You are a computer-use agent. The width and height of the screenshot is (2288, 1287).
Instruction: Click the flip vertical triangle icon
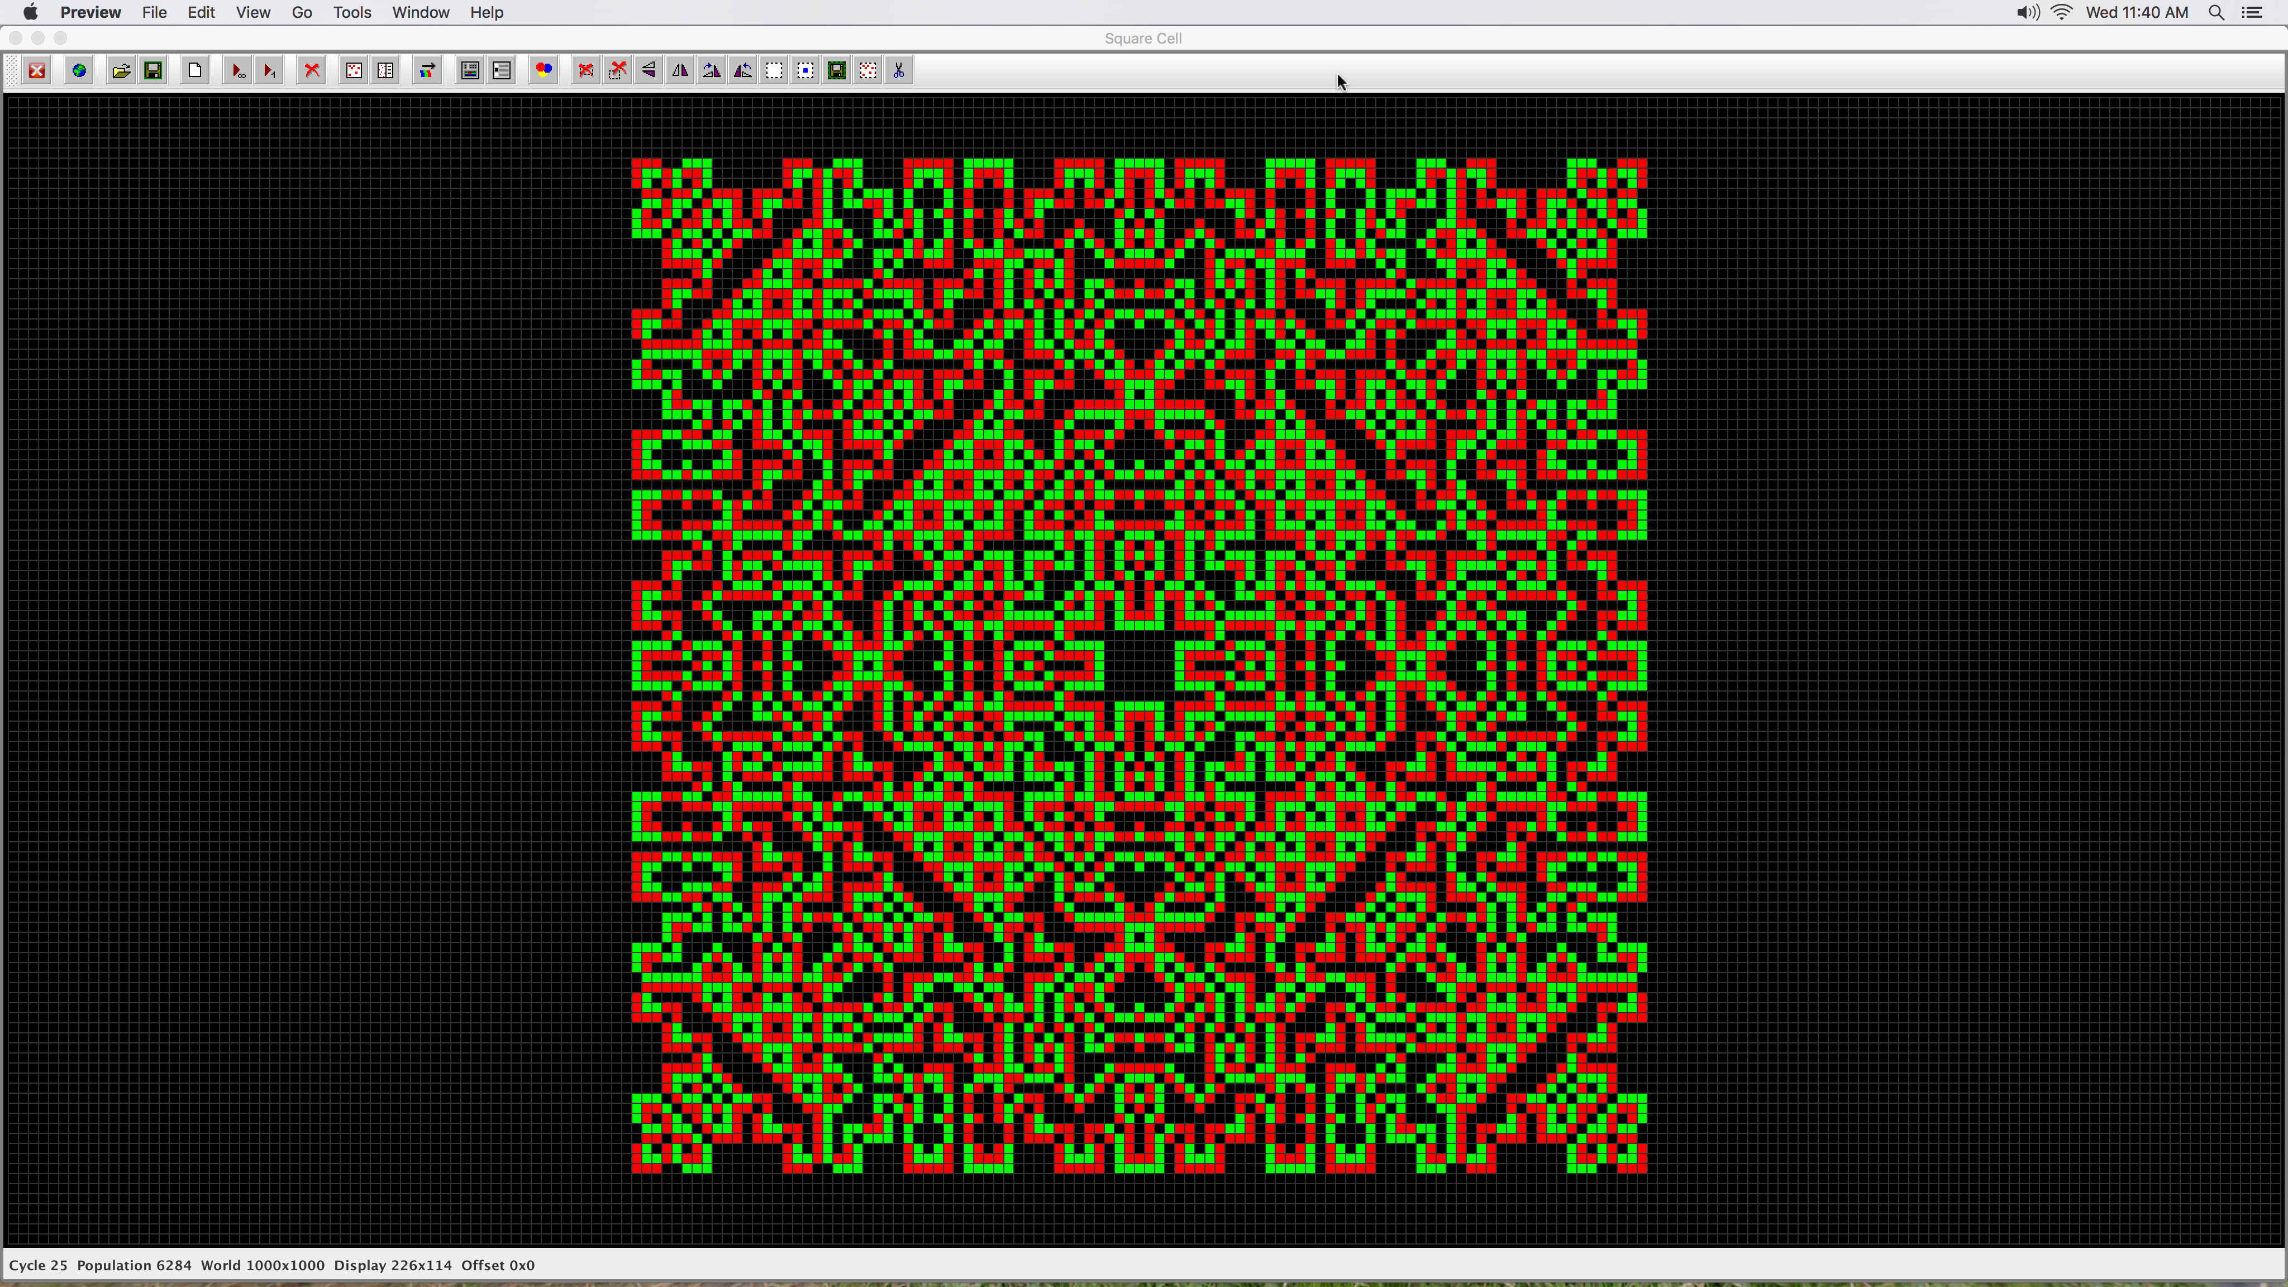point(649,71)
